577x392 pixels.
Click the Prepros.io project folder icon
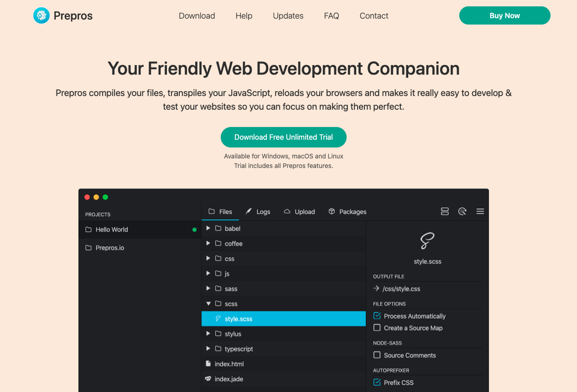[89, 248]
